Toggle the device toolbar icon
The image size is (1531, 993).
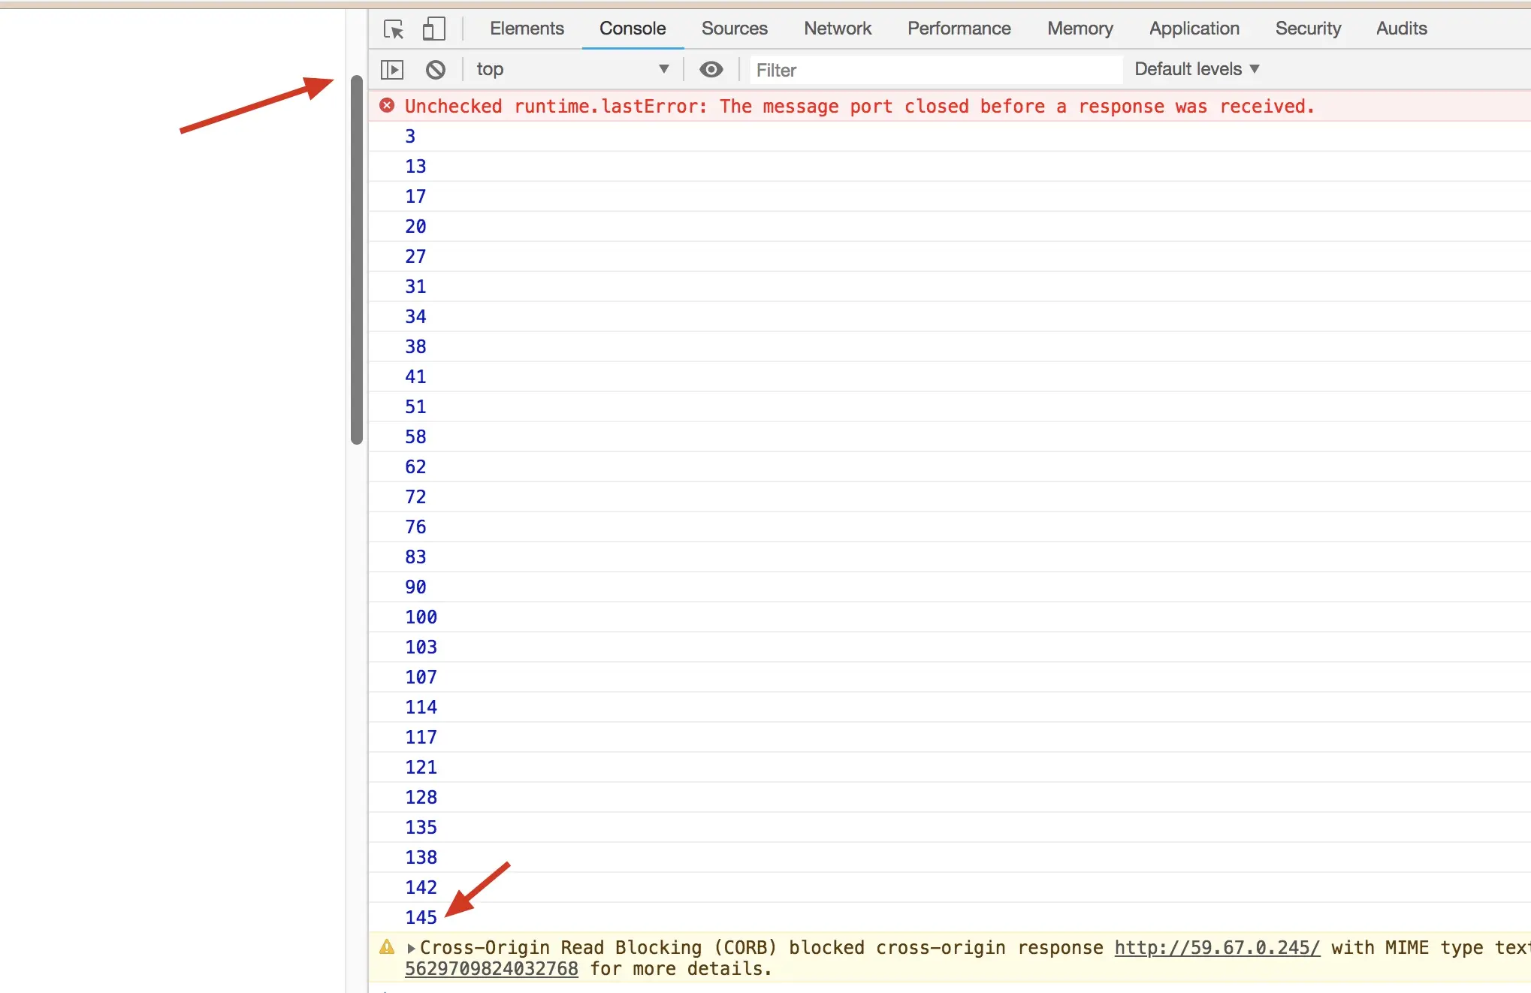pos(433,29)
